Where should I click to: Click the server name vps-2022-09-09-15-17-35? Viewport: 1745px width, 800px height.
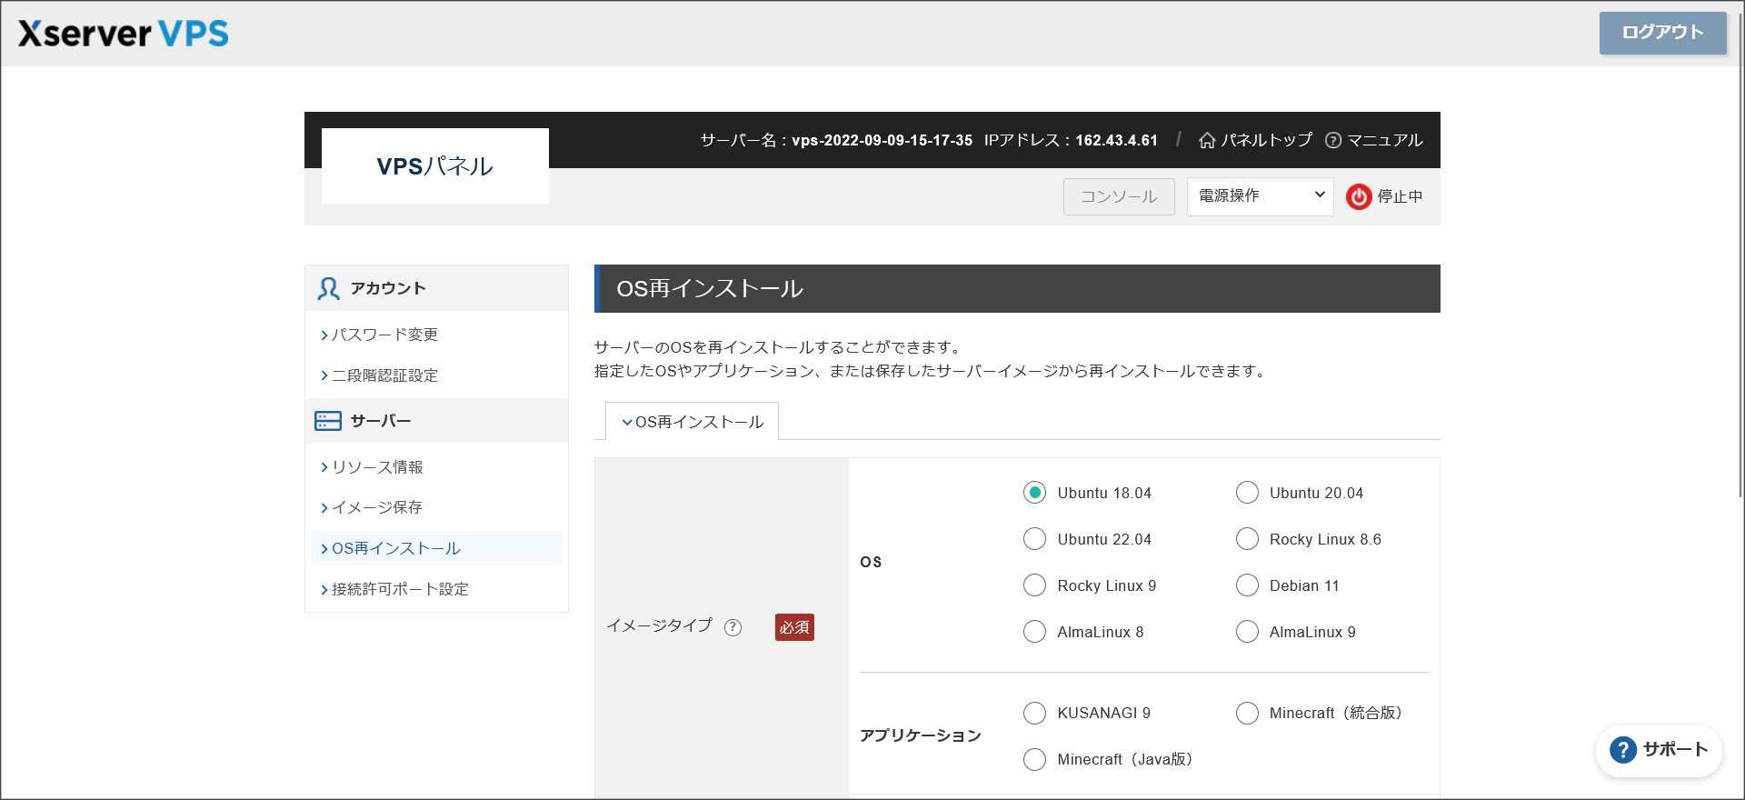click(882, 140)
